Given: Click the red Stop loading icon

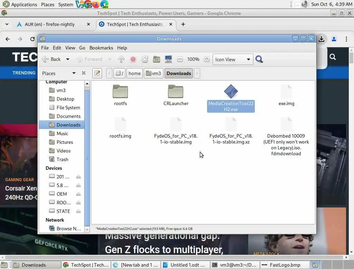Looking at the screenshot, I should (x=133, y=59).
